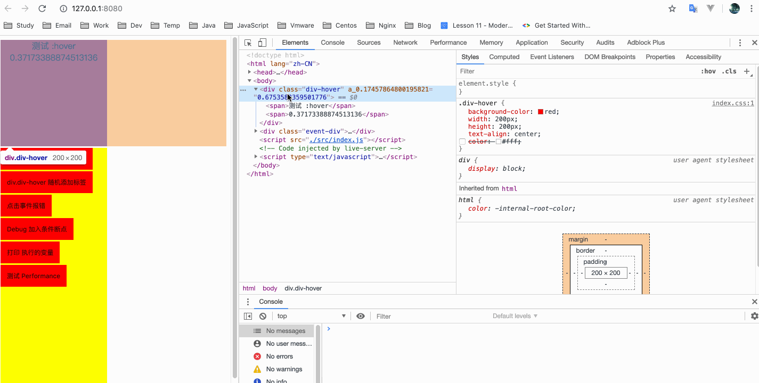Toggle the .cls class editor
The width and height of the screenshot is (759, 383).
(x=729, y=71)
